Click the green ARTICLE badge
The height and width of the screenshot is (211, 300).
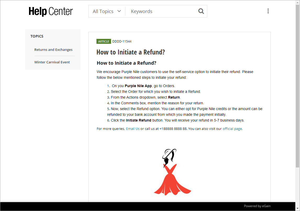(103, 41)
